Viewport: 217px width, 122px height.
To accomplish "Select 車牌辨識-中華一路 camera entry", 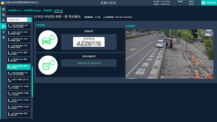I will (x=19, y=47).
